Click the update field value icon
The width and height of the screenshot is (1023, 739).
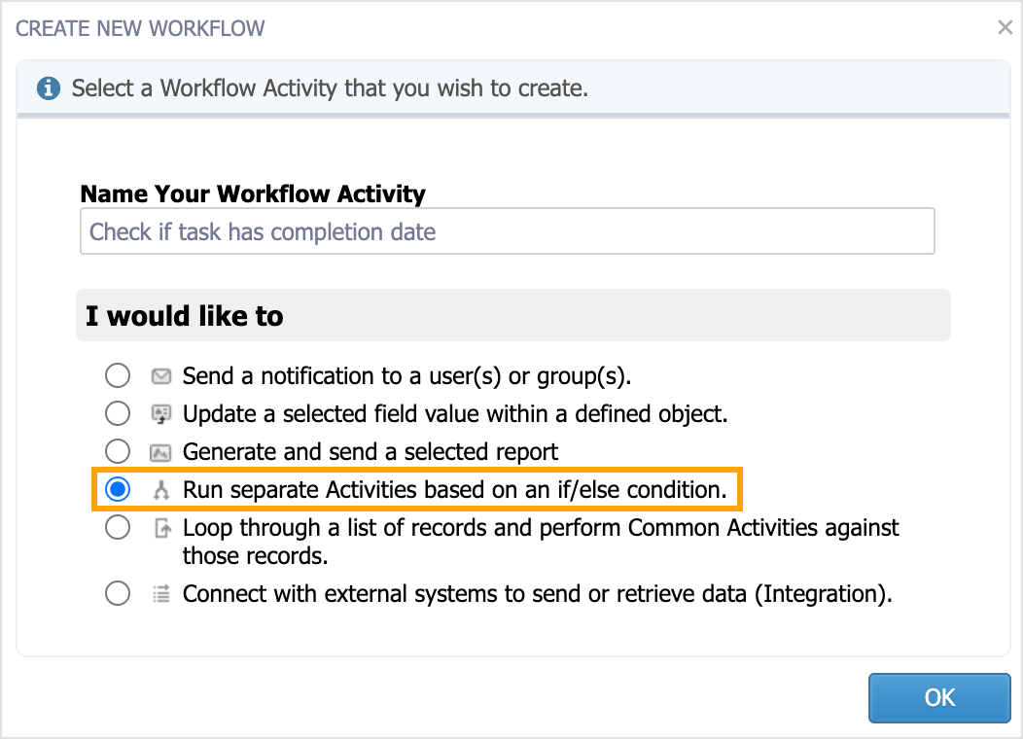point(161,414)
